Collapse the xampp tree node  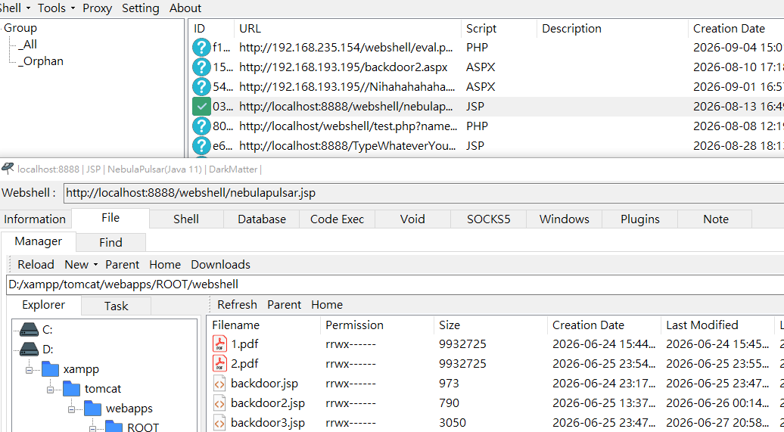tap(29, 370)
